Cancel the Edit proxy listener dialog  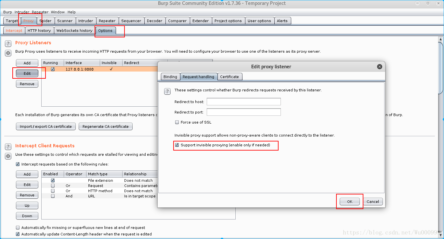pos(373,202)
